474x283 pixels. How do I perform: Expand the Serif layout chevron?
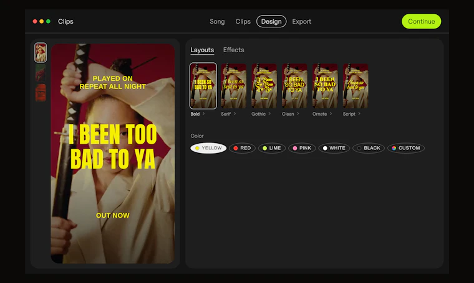click(x=235, y=114)
